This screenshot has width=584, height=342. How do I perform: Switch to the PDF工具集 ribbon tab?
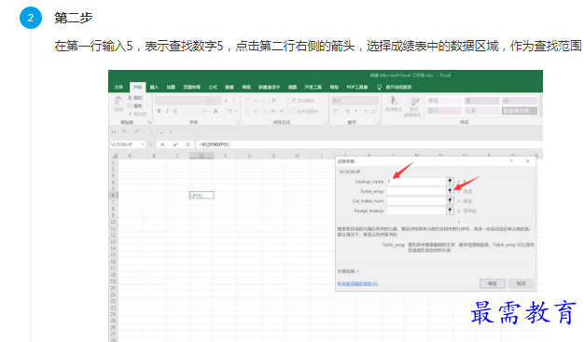pos(356,87)
